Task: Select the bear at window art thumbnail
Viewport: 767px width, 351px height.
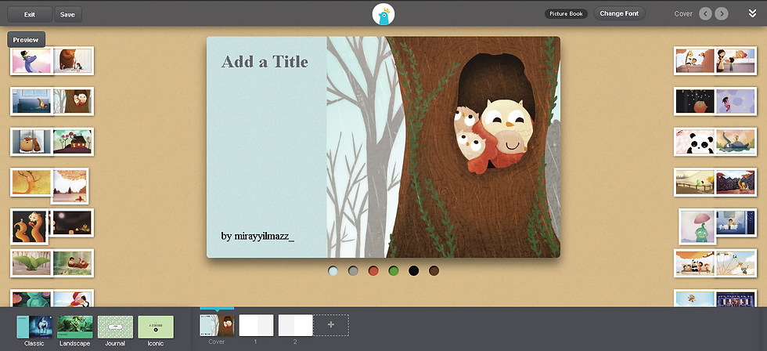Action: tap(31, 142)
